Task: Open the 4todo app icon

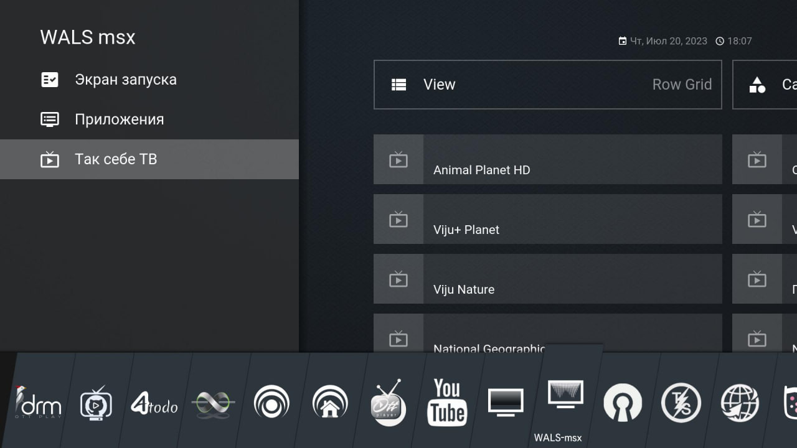Action: [154, 403]
